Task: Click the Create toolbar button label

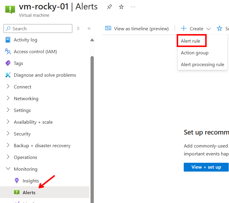Action: point(196,28)
